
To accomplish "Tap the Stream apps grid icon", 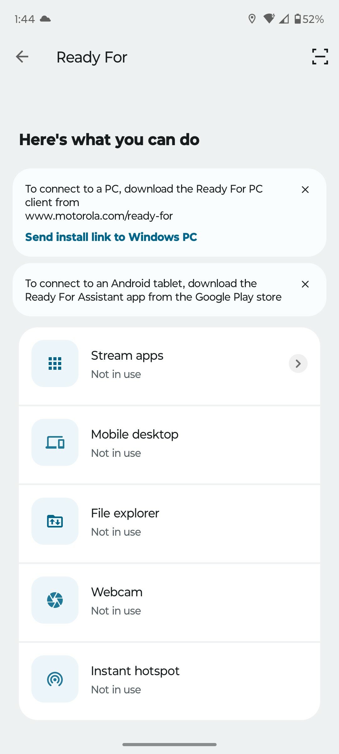I will click(55, 363).
